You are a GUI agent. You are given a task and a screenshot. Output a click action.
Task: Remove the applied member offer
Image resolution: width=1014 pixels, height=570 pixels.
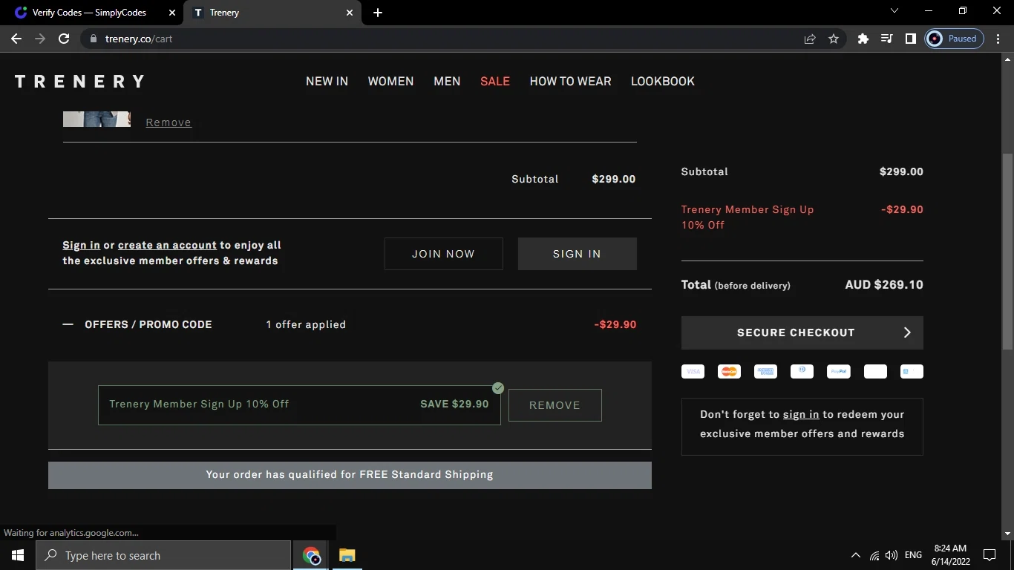pos(555,405)
